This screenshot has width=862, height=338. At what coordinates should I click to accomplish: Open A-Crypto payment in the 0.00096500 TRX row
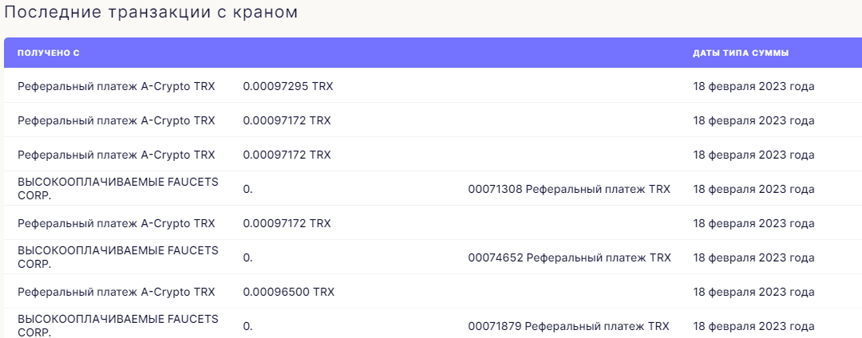click(x=117, y=292)
